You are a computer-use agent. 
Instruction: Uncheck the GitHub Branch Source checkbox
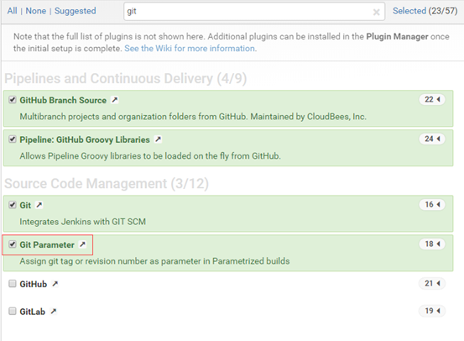pyautogui.click(x=12, y=100)
